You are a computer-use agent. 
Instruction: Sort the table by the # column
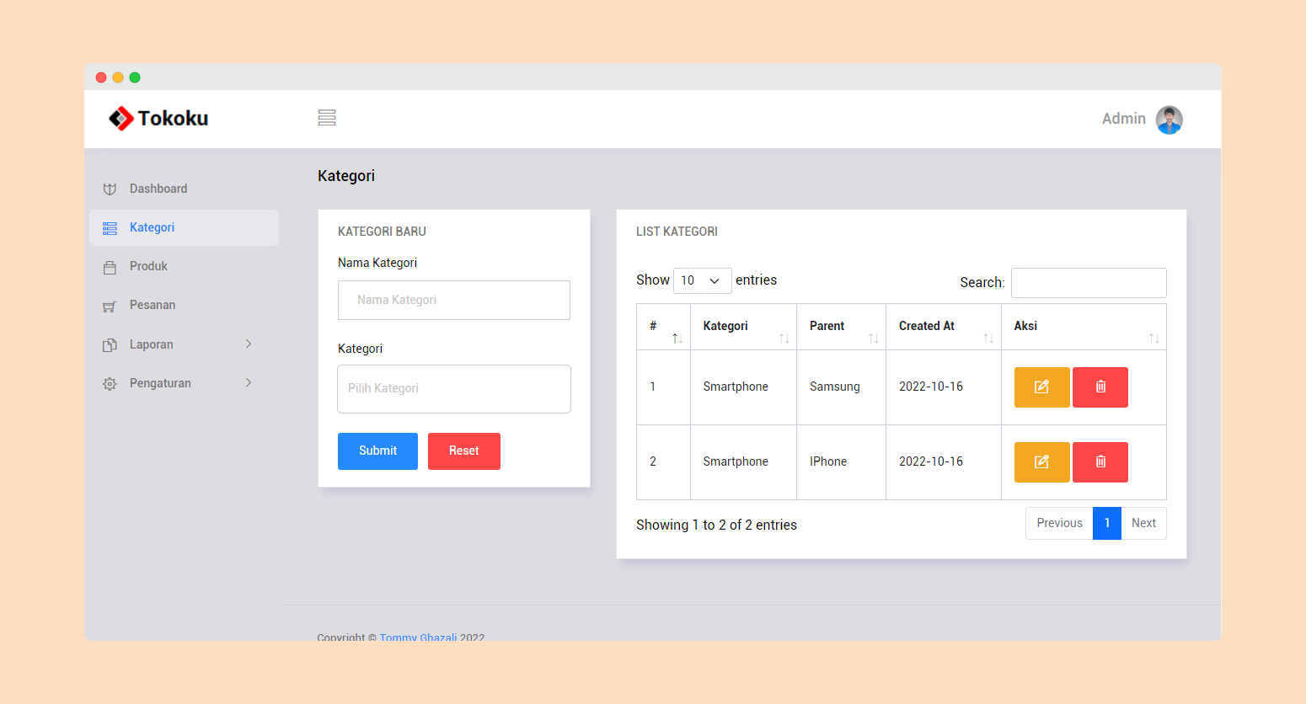(x=663, y=327)
